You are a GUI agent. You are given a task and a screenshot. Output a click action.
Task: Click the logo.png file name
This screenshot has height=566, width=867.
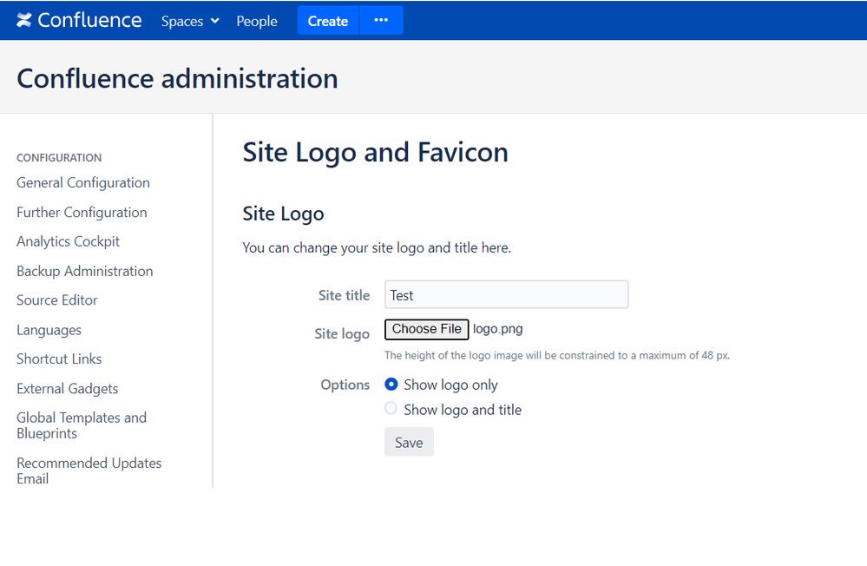[497, 329]
